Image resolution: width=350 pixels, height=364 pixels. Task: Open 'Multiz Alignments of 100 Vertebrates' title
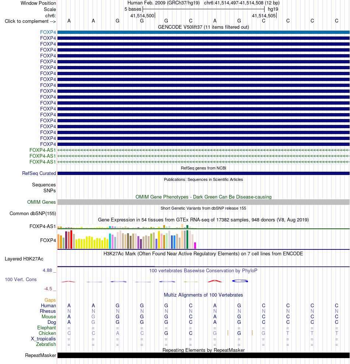pyautogui.click(x=203, y=295)
